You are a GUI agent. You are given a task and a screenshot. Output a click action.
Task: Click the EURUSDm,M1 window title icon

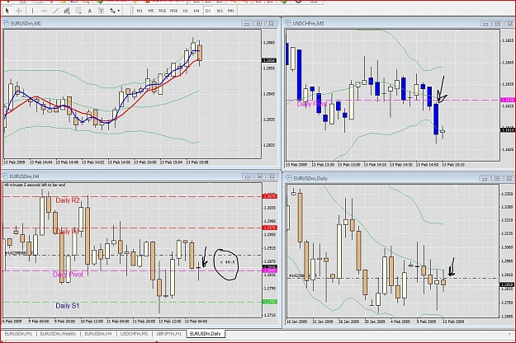[6, 23]
